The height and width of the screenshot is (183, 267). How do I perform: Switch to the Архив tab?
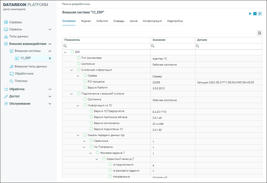133,21
